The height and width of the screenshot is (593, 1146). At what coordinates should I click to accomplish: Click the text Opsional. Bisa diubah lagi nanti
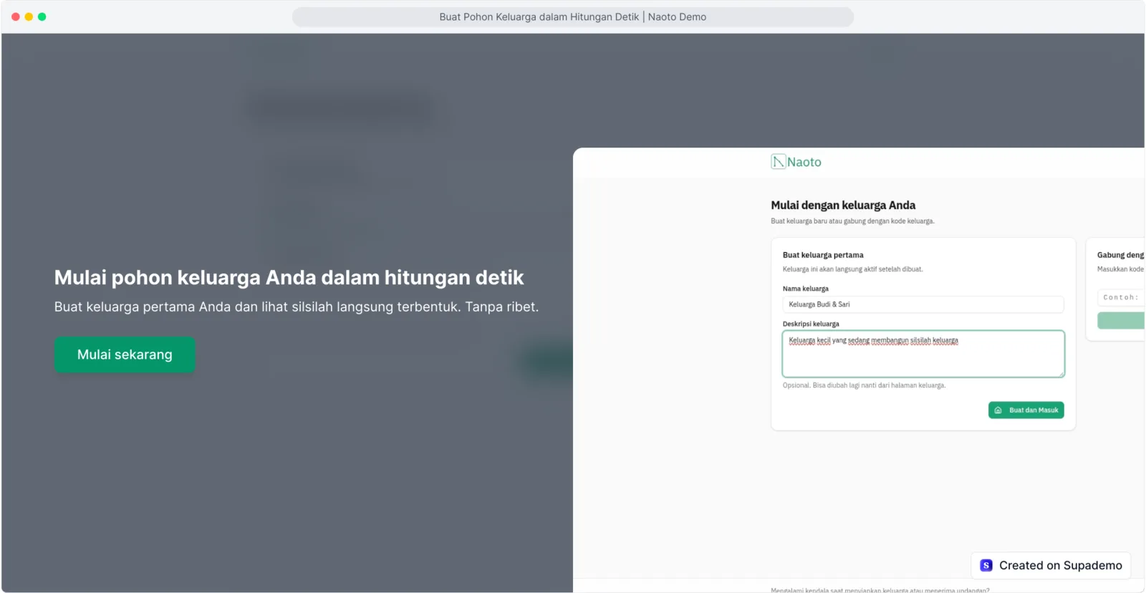click(x=864, y=385)
